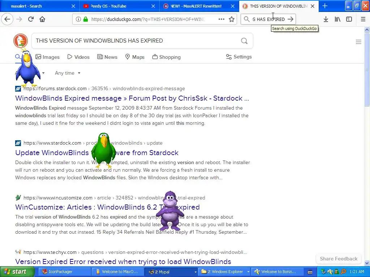The height and width of the screenshot is (277, 370).
Task: Select the Maps results tab
Action: [135, 57]
